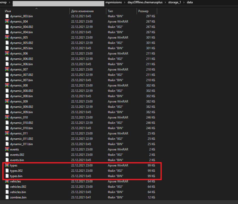Select the file icon of types.bin
238x204 pixels.
tap(7, 176)
